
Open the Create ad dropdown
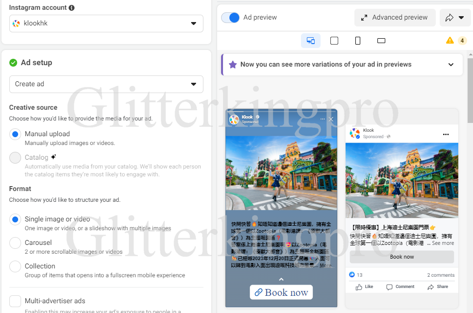click(106, 84)
